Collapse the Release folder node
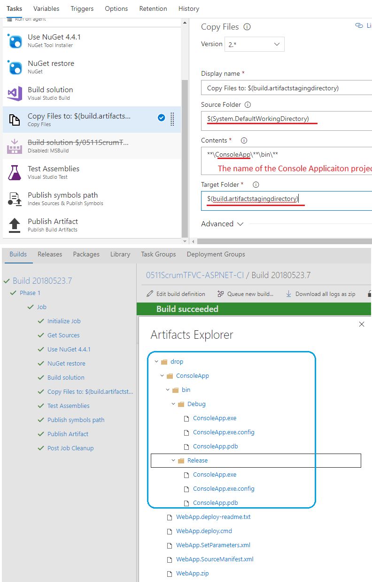The width and height of the screenshot is (372, 582). tap(173, 461)
